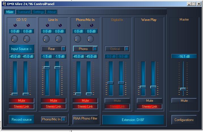Screen dimensions: 204x132
Task: Click the Master volume fader handle
Action: pos(183,89)
